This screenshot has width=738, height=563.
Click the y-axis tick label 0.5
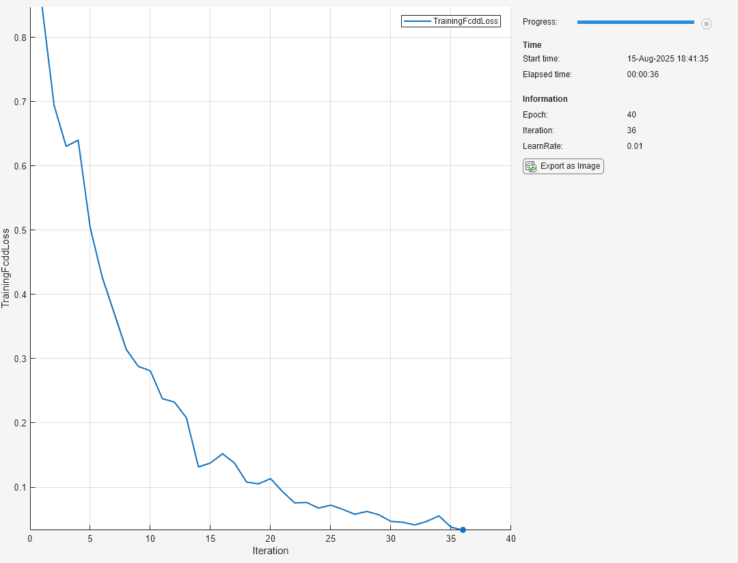(20, 230)
